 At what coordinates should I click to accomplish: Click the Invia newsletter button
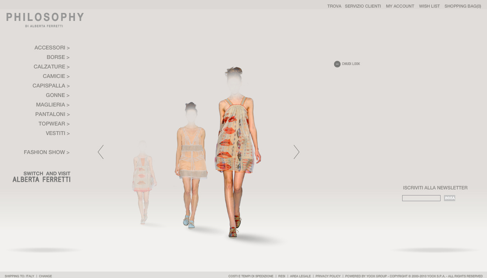449,198
